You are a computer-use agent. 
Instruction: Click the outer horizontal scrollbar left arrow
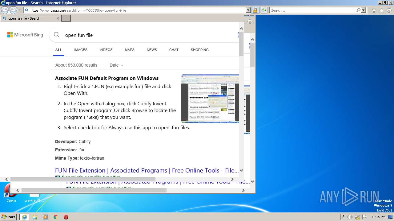click(18, 190)
